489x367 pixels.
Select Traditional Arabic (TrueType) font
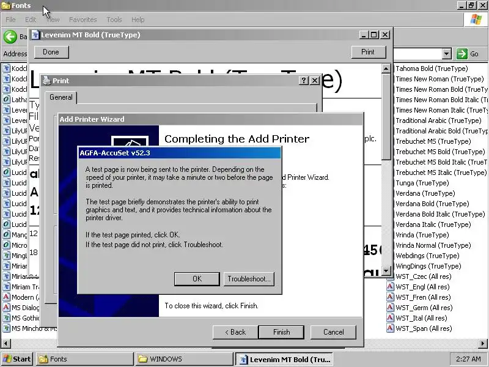438,120
